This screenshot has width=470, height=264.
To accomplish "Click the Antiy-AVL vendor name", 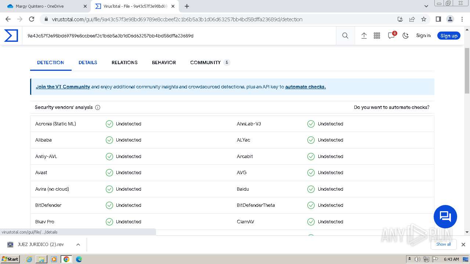I will coord(46,157).
